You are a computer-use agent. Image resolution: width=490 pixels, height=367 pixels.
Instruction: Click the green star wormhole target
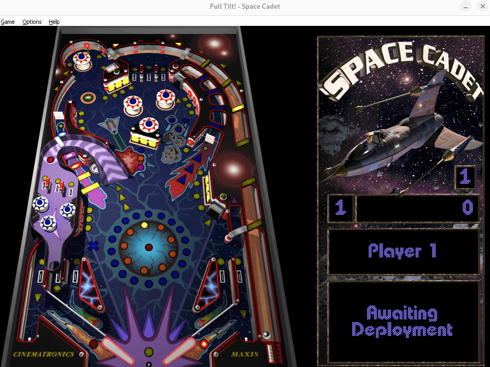[88, 98]
